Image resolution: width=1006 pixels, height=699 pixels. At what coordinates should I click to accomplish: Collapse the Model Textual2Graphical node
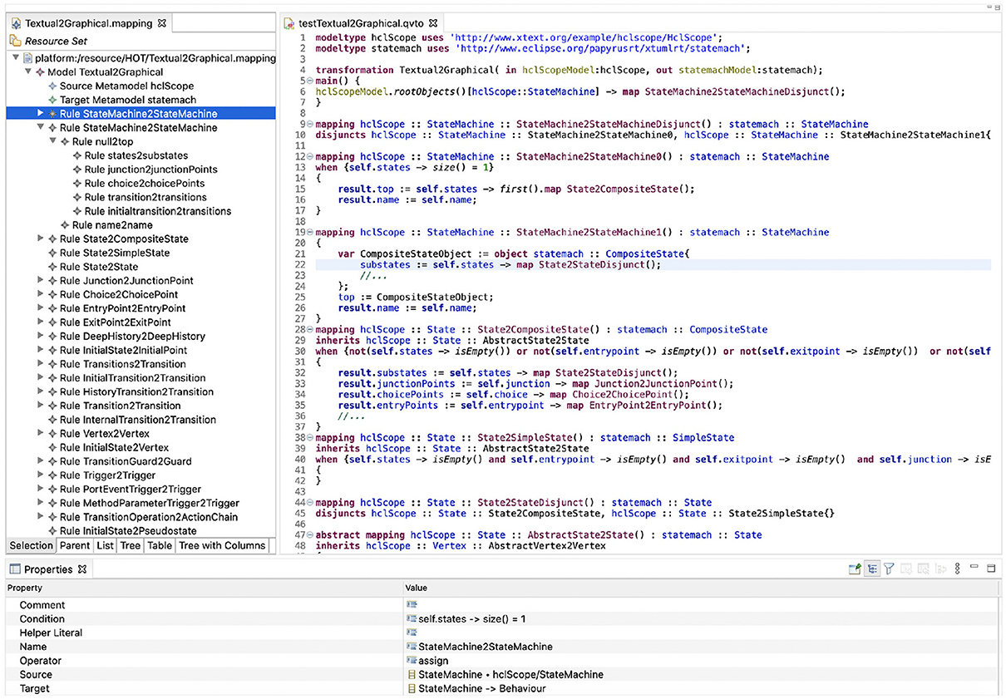coord(28,72)
